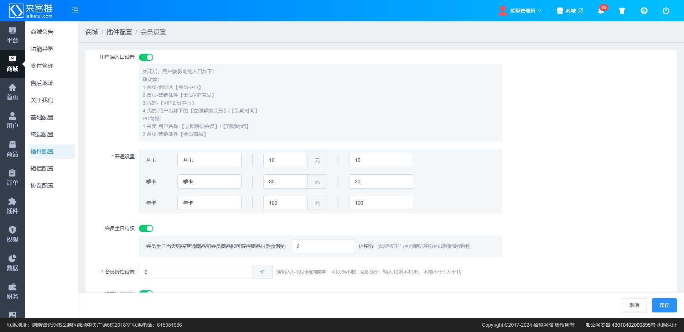
Task: Open the 商城 storefront external link
Action: tap(570, 11)
